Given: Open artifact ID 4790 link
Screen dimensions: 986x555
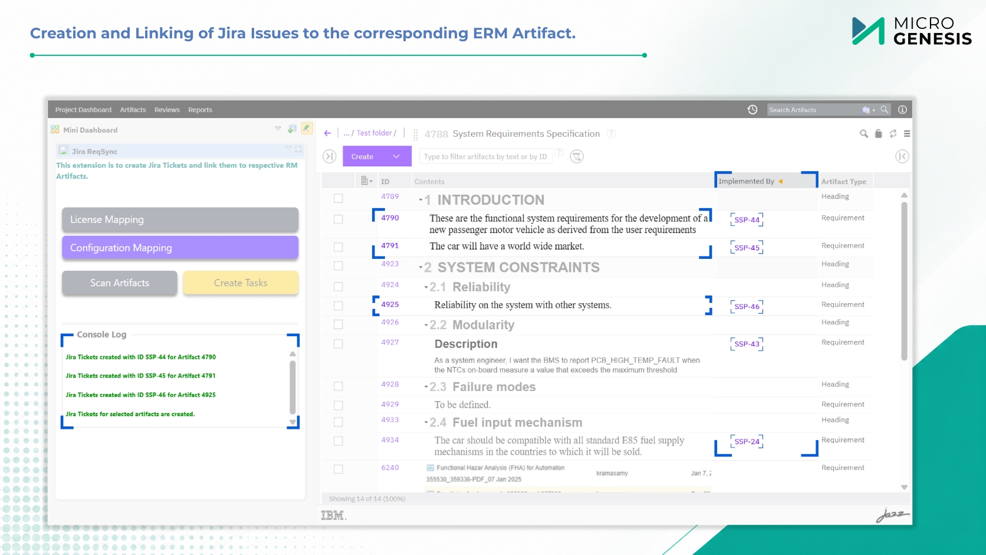Looking at the screenshot, I should click(390, 218).
